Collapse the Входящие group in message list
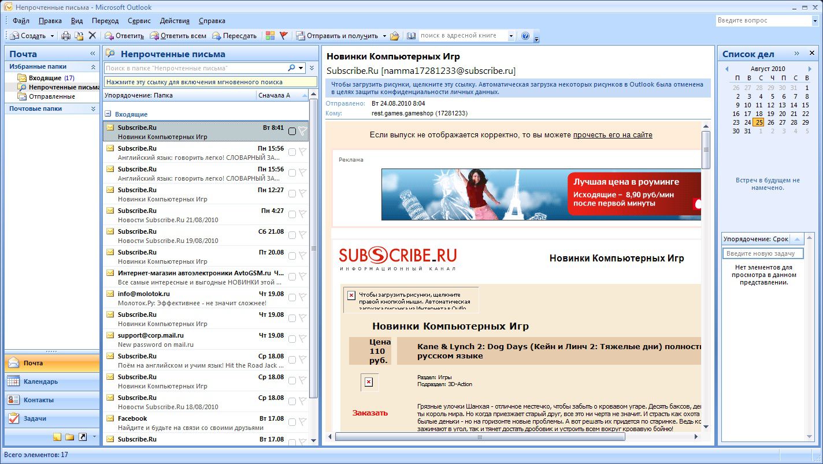823x464 pixels. (108, 114)
